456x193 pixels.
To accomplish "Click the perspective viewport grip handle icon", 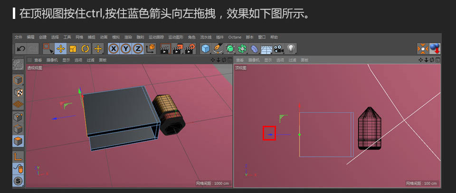I will [x=29, y=60].
